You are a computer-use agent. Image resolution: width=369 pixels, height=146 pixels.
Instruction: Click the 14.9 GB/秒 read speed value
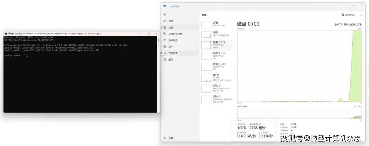(247, 136)
